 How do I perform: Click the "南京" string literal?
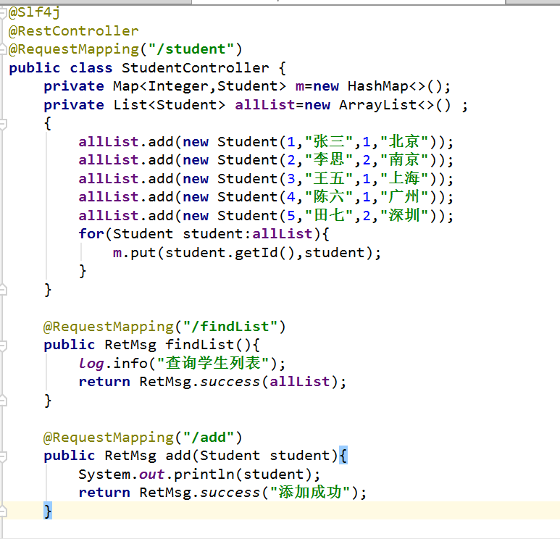404,160
